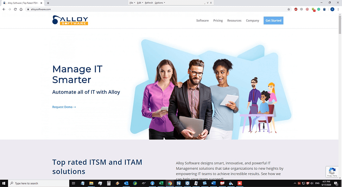
Task: Open the Edit dropdown in floating toolbar
Action: point(140,3)
